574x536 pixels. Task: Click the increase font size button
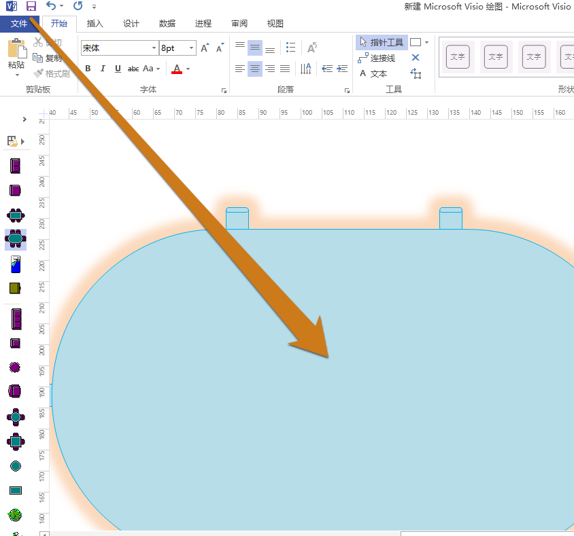tap(204, 48)
